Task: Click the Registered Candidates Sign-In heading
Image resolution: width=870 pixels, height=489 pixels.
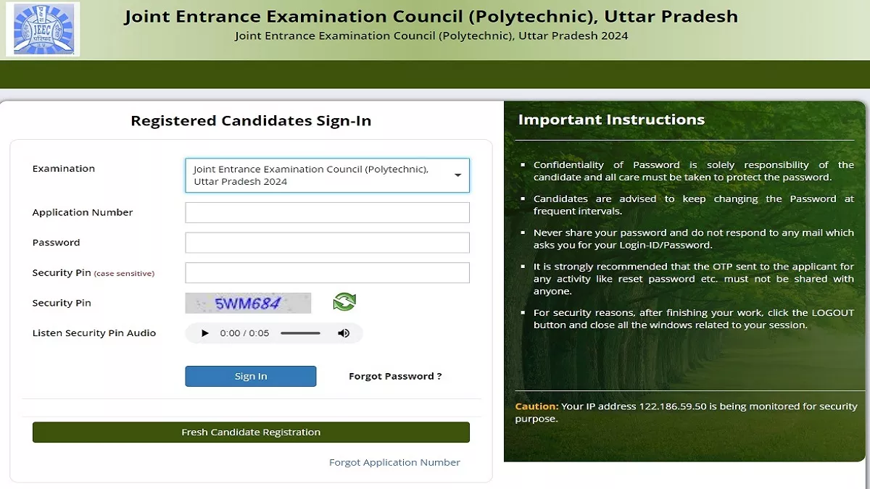Action: (251, 121)
